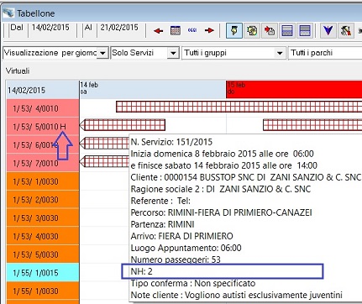Select the row 1/53/ 5/0010 H
The image size is (362, 304).
[x=43, y=127]
